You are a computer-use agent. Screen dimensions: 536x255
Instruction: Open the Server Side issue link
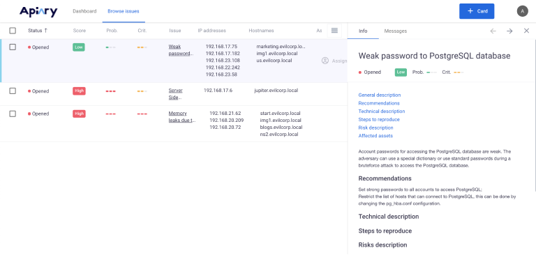tap(176, 94)
